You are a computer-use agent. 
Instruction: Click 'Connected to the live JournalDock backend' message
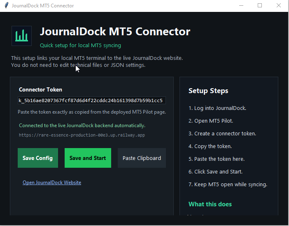coord(82,126)
